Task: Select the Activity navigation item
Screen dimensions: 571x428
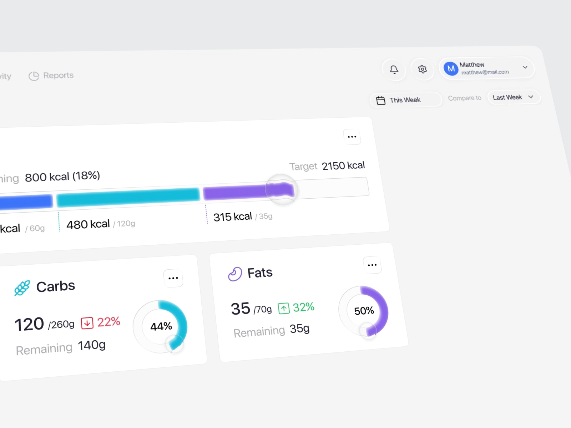Action: coord(5,76)
